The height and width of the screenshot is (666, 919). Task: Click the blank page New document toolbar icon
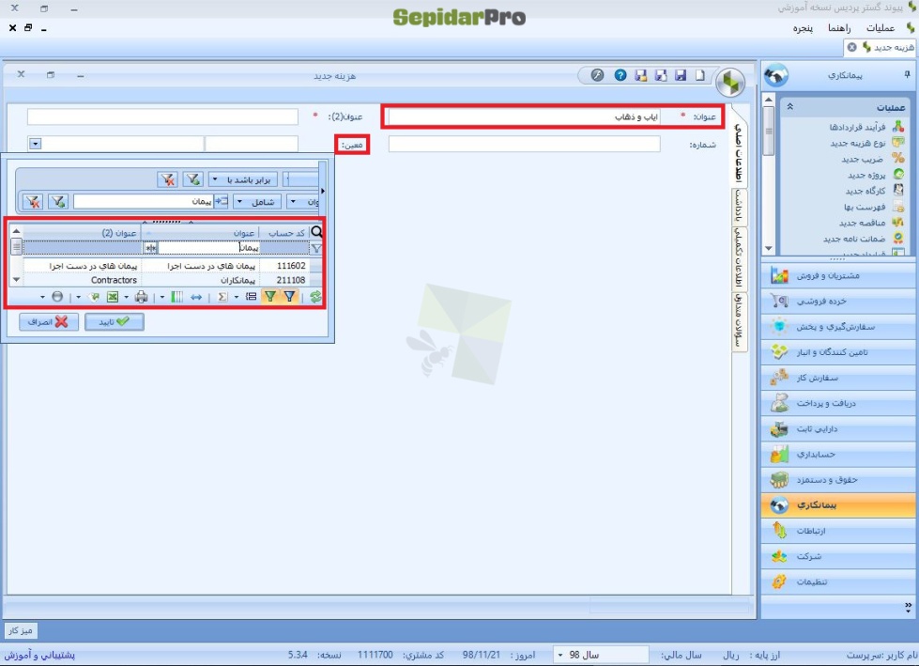coord(700,75)
